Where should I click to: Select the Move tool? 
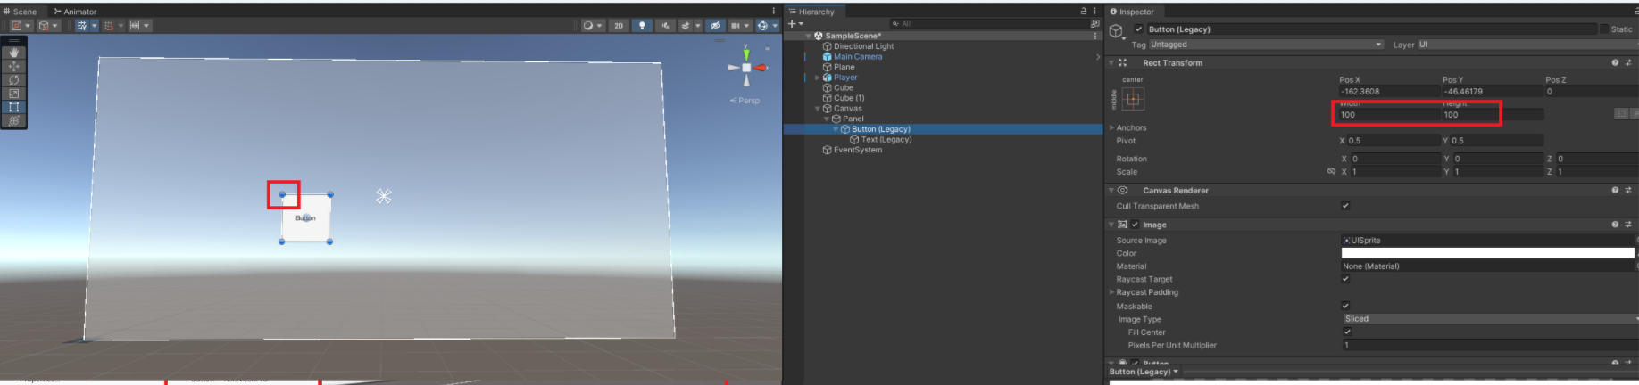pos(13,66)
